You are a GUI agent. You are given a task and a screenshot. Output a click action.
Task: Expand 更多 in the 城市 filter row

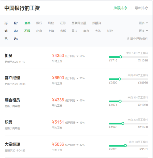tap(143, 31)
